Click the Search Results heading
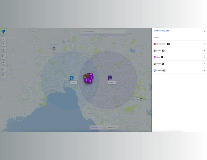This screenshot has height=160, width=207. (161, 31)
